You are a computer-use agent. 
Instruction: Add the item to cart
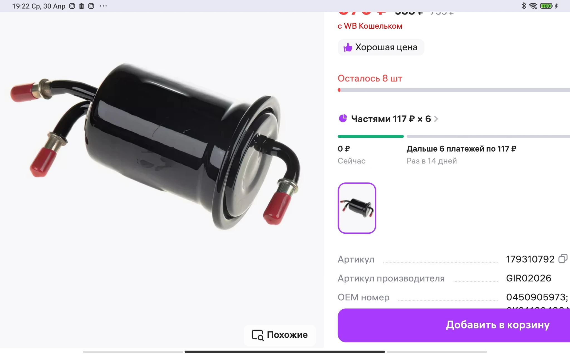coord(454,325)
